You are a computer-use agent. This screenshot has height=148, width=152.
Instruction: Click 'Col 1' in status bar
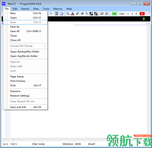[14, 144]
